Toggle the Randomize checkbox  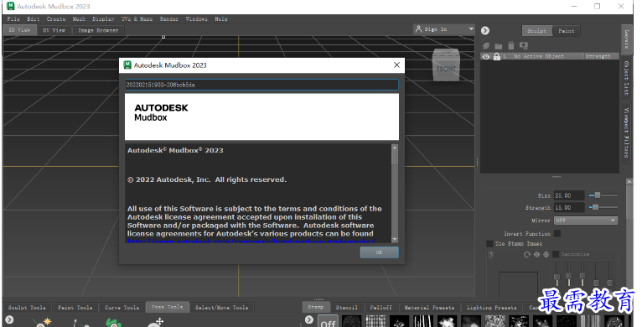click(556, 254)
